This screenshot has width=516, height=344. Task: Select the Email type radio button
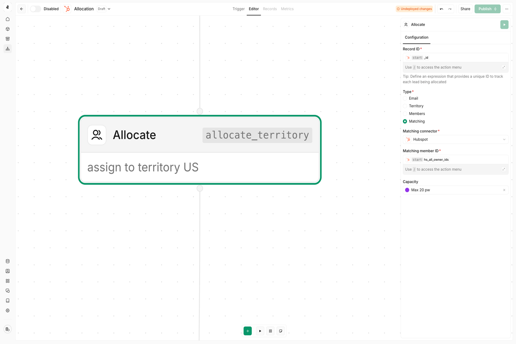point(405,98)
